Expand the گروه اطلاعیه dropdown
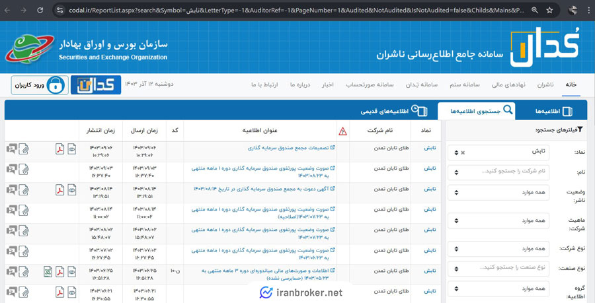 (498, 289)
